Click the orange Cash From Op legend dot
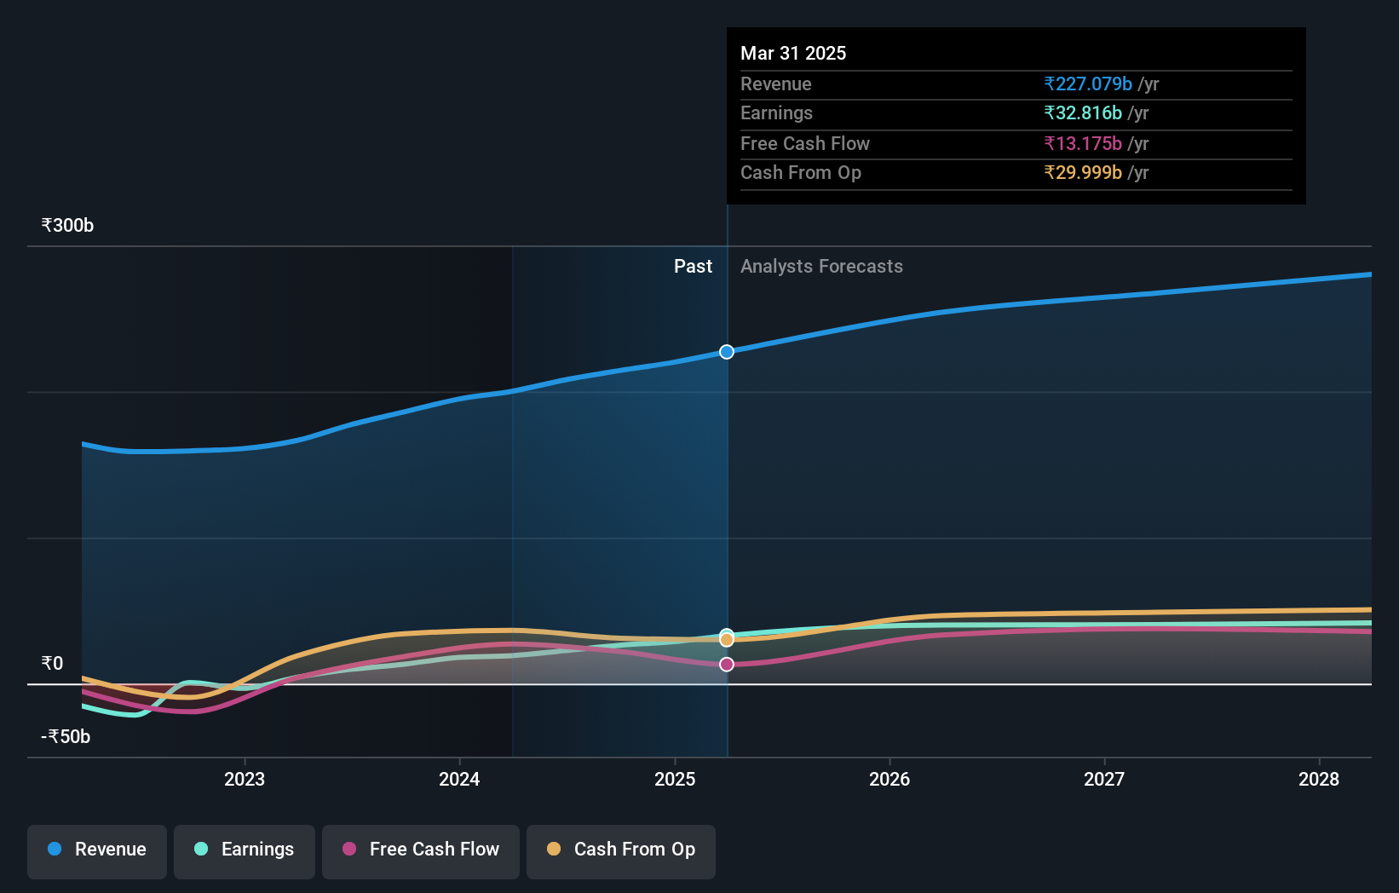The width and height of the screenshot is (1399, 893). (554, 849)
